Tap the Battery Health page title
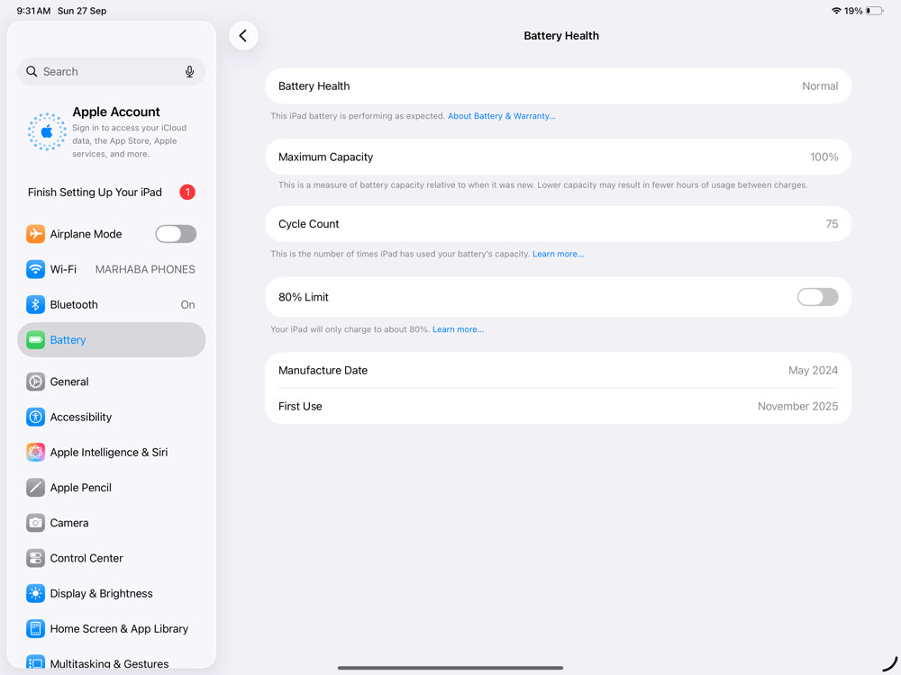901x675 pixels. (561, 36)
